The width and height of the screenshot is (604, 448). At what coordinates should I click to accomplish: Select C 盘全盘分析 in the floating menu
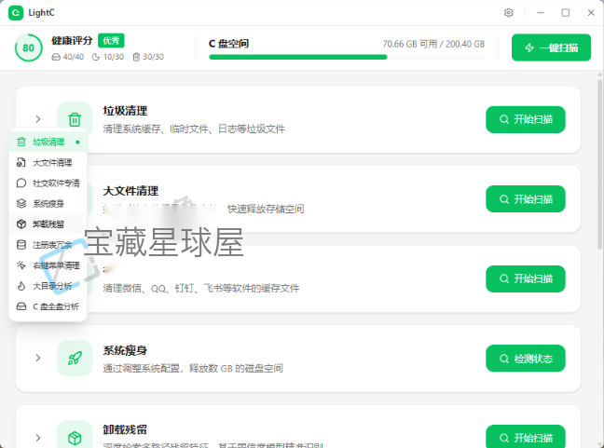[x=48, y=306]
